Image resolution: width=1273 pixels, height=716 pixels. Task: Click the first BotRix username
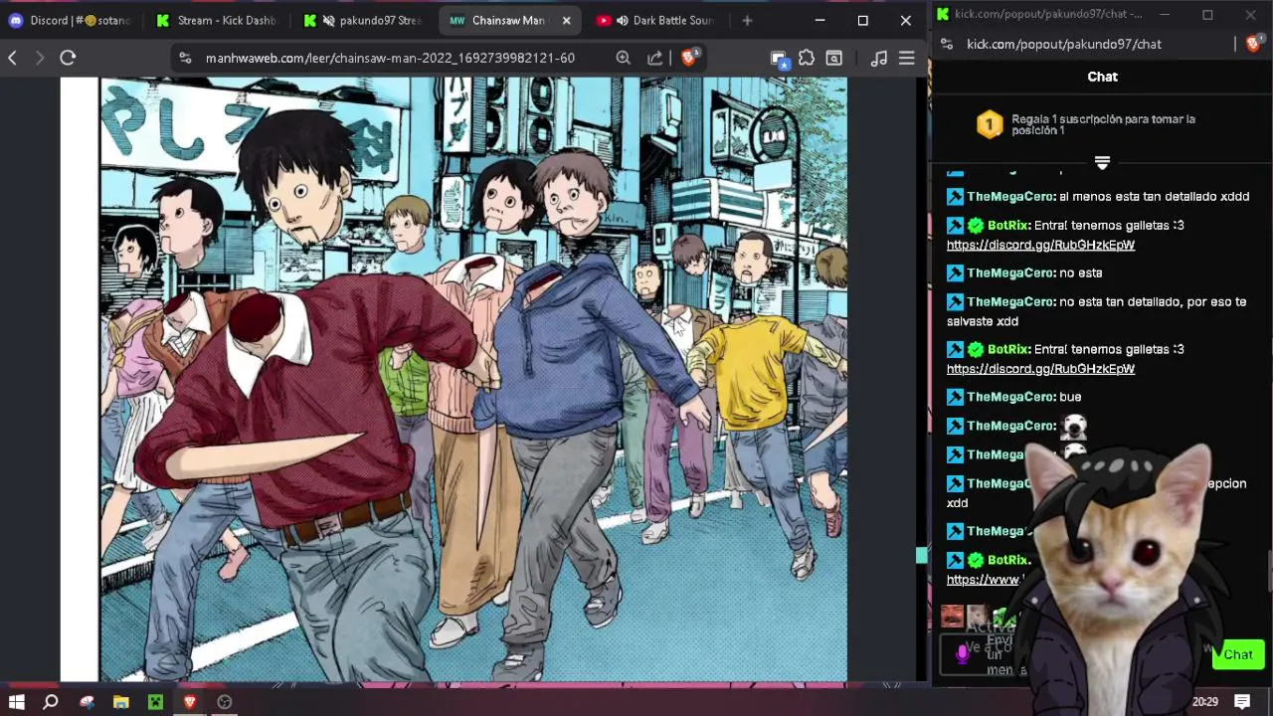pos(1008,226)
